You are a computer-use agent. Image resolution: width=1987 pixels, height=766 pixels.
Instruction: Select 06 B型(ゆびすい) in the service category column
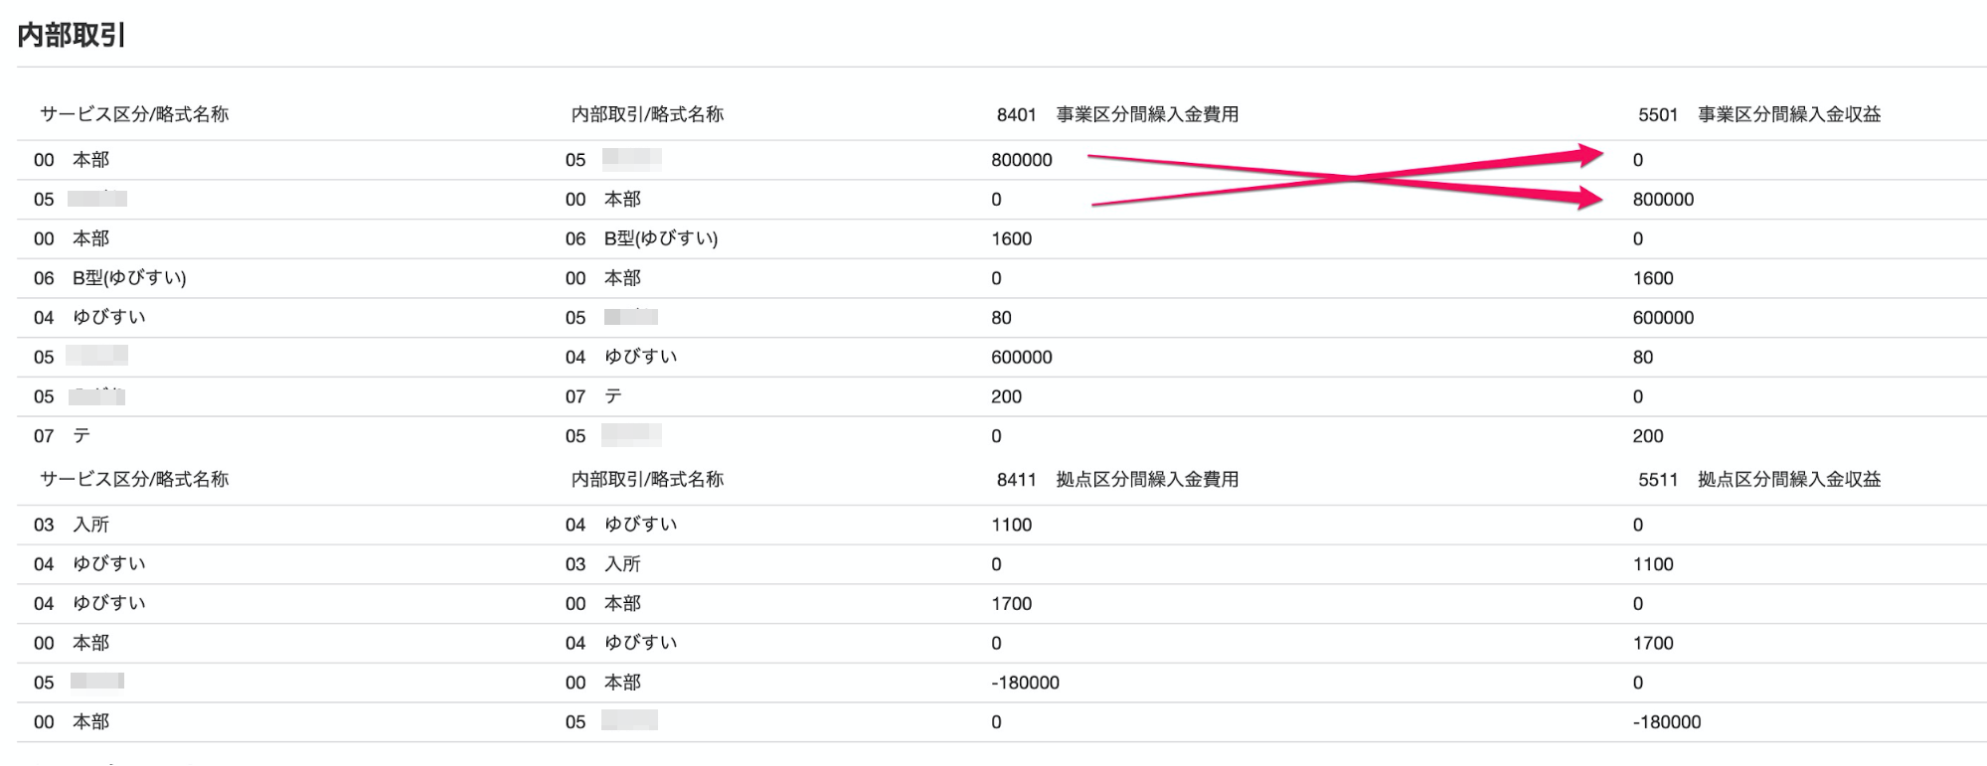point(110,278)
